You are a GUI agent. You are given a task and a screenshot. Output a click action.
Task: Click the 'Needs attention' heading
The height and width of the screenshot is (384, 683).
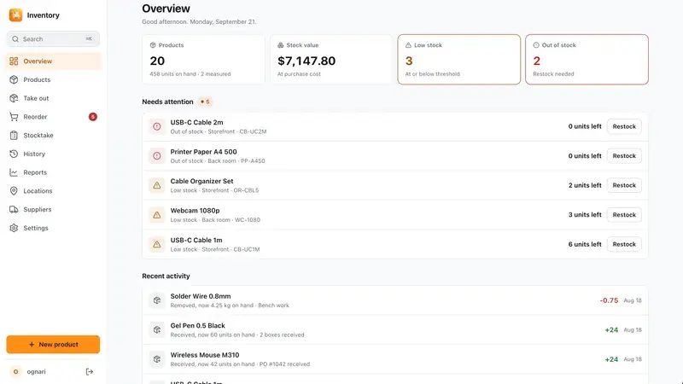coord(167,102)
